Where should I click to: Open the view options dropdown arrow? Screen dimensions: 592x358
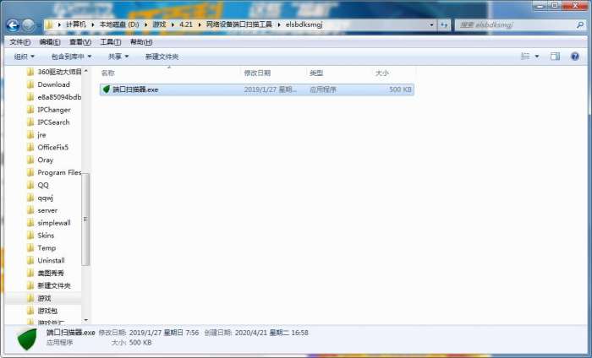pos(537,57)
